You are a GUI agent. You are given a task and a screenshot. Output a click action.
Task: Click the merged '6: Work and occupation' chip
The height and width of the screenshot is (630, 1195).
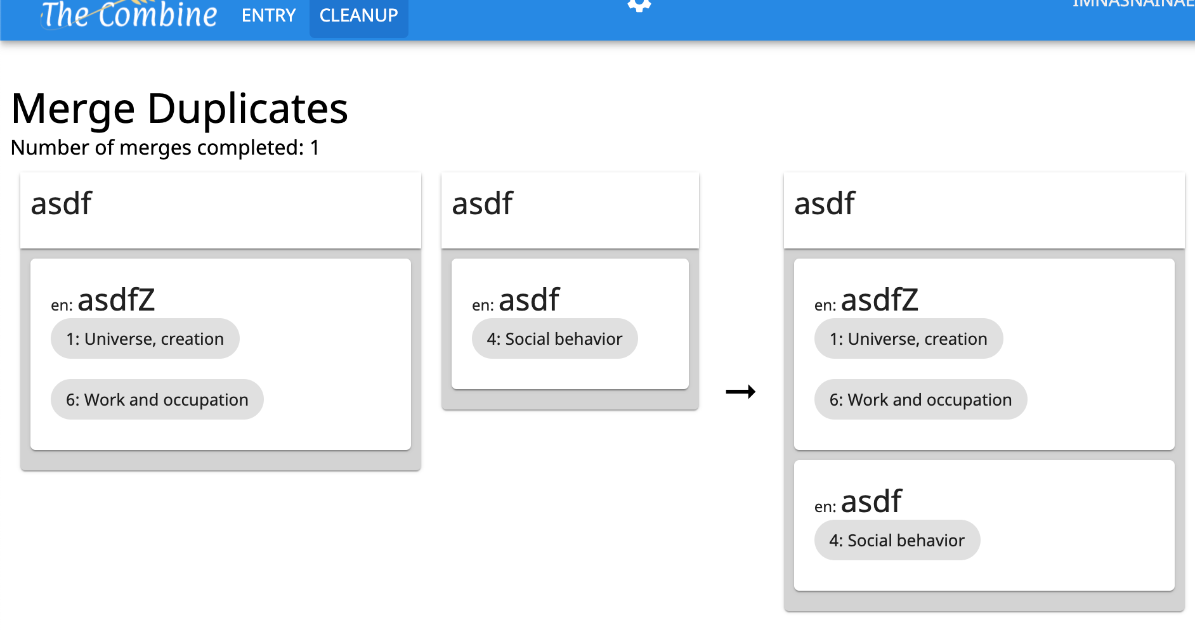(x=920, y=399)
